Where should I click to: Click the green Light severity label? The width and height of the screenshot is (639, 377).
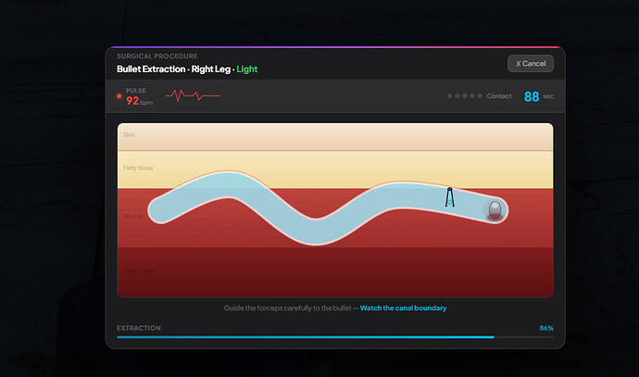(247, 69)
